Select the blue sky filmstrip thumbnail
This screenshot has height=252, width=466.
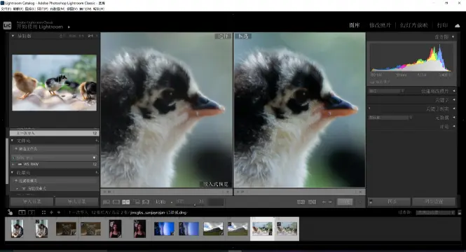click(164, 229)
